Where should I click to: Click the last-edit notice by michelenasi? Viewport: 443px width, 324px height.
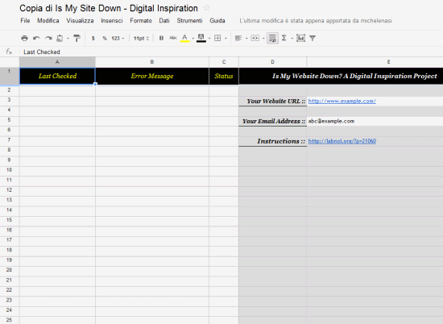point(316,21)
